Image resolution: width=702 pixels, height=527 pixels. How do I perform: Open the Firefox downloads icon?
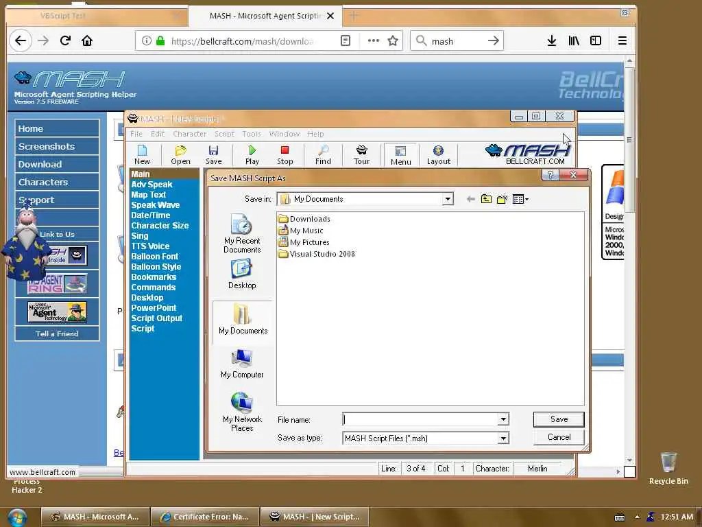click(552, 40)
